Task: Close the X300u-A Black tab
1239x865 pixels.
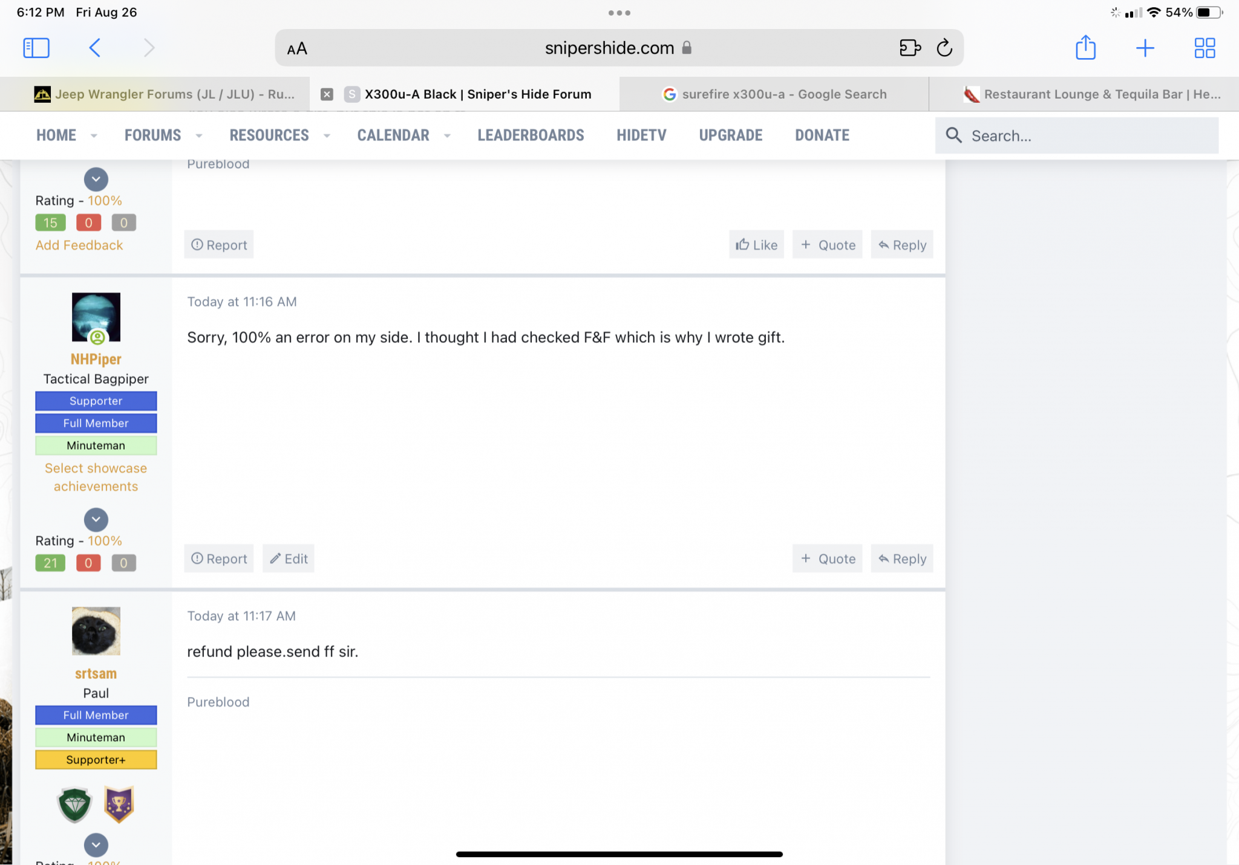Action: tap(327, 94)
